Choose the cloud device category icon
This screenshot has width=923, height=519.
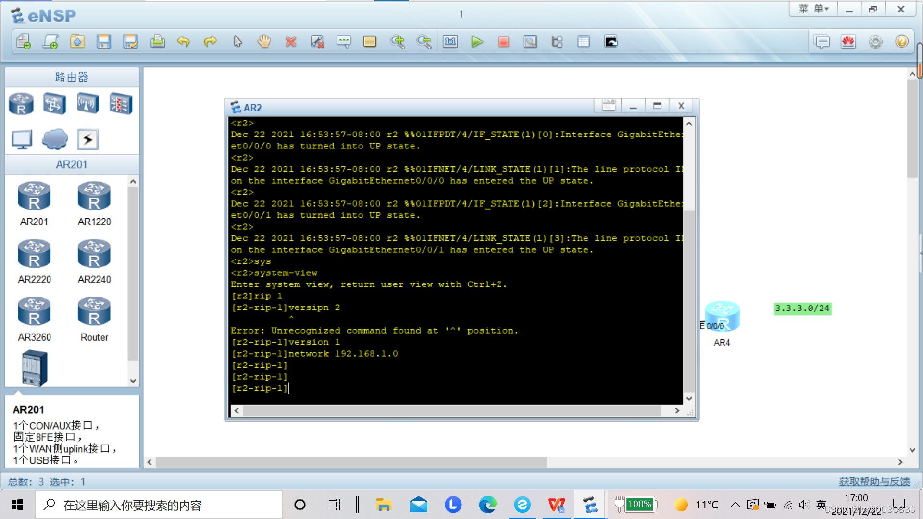click(55, 139)
